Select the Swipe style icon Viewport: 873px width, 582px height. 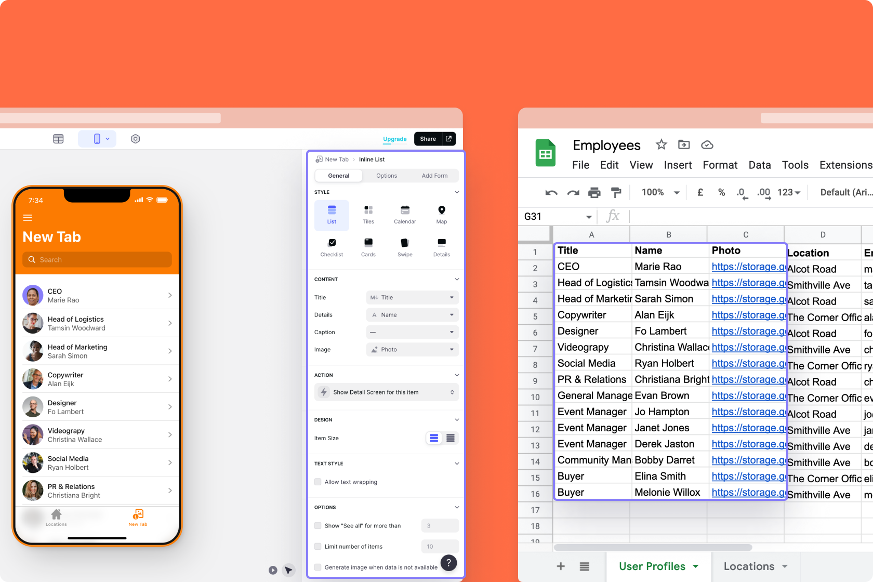tap(405, 247)
